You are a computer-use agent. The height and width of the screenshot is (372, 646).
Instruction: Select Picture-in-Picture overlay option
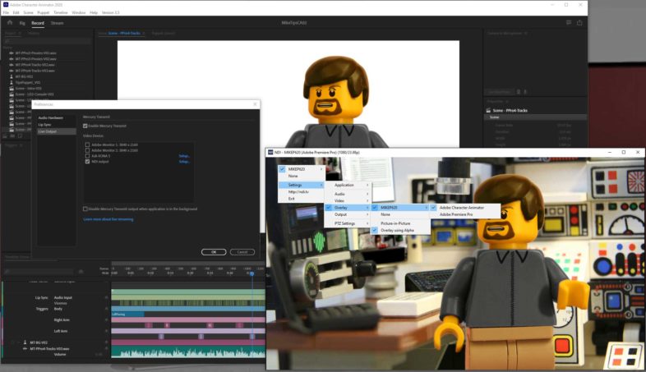[400, 223]
